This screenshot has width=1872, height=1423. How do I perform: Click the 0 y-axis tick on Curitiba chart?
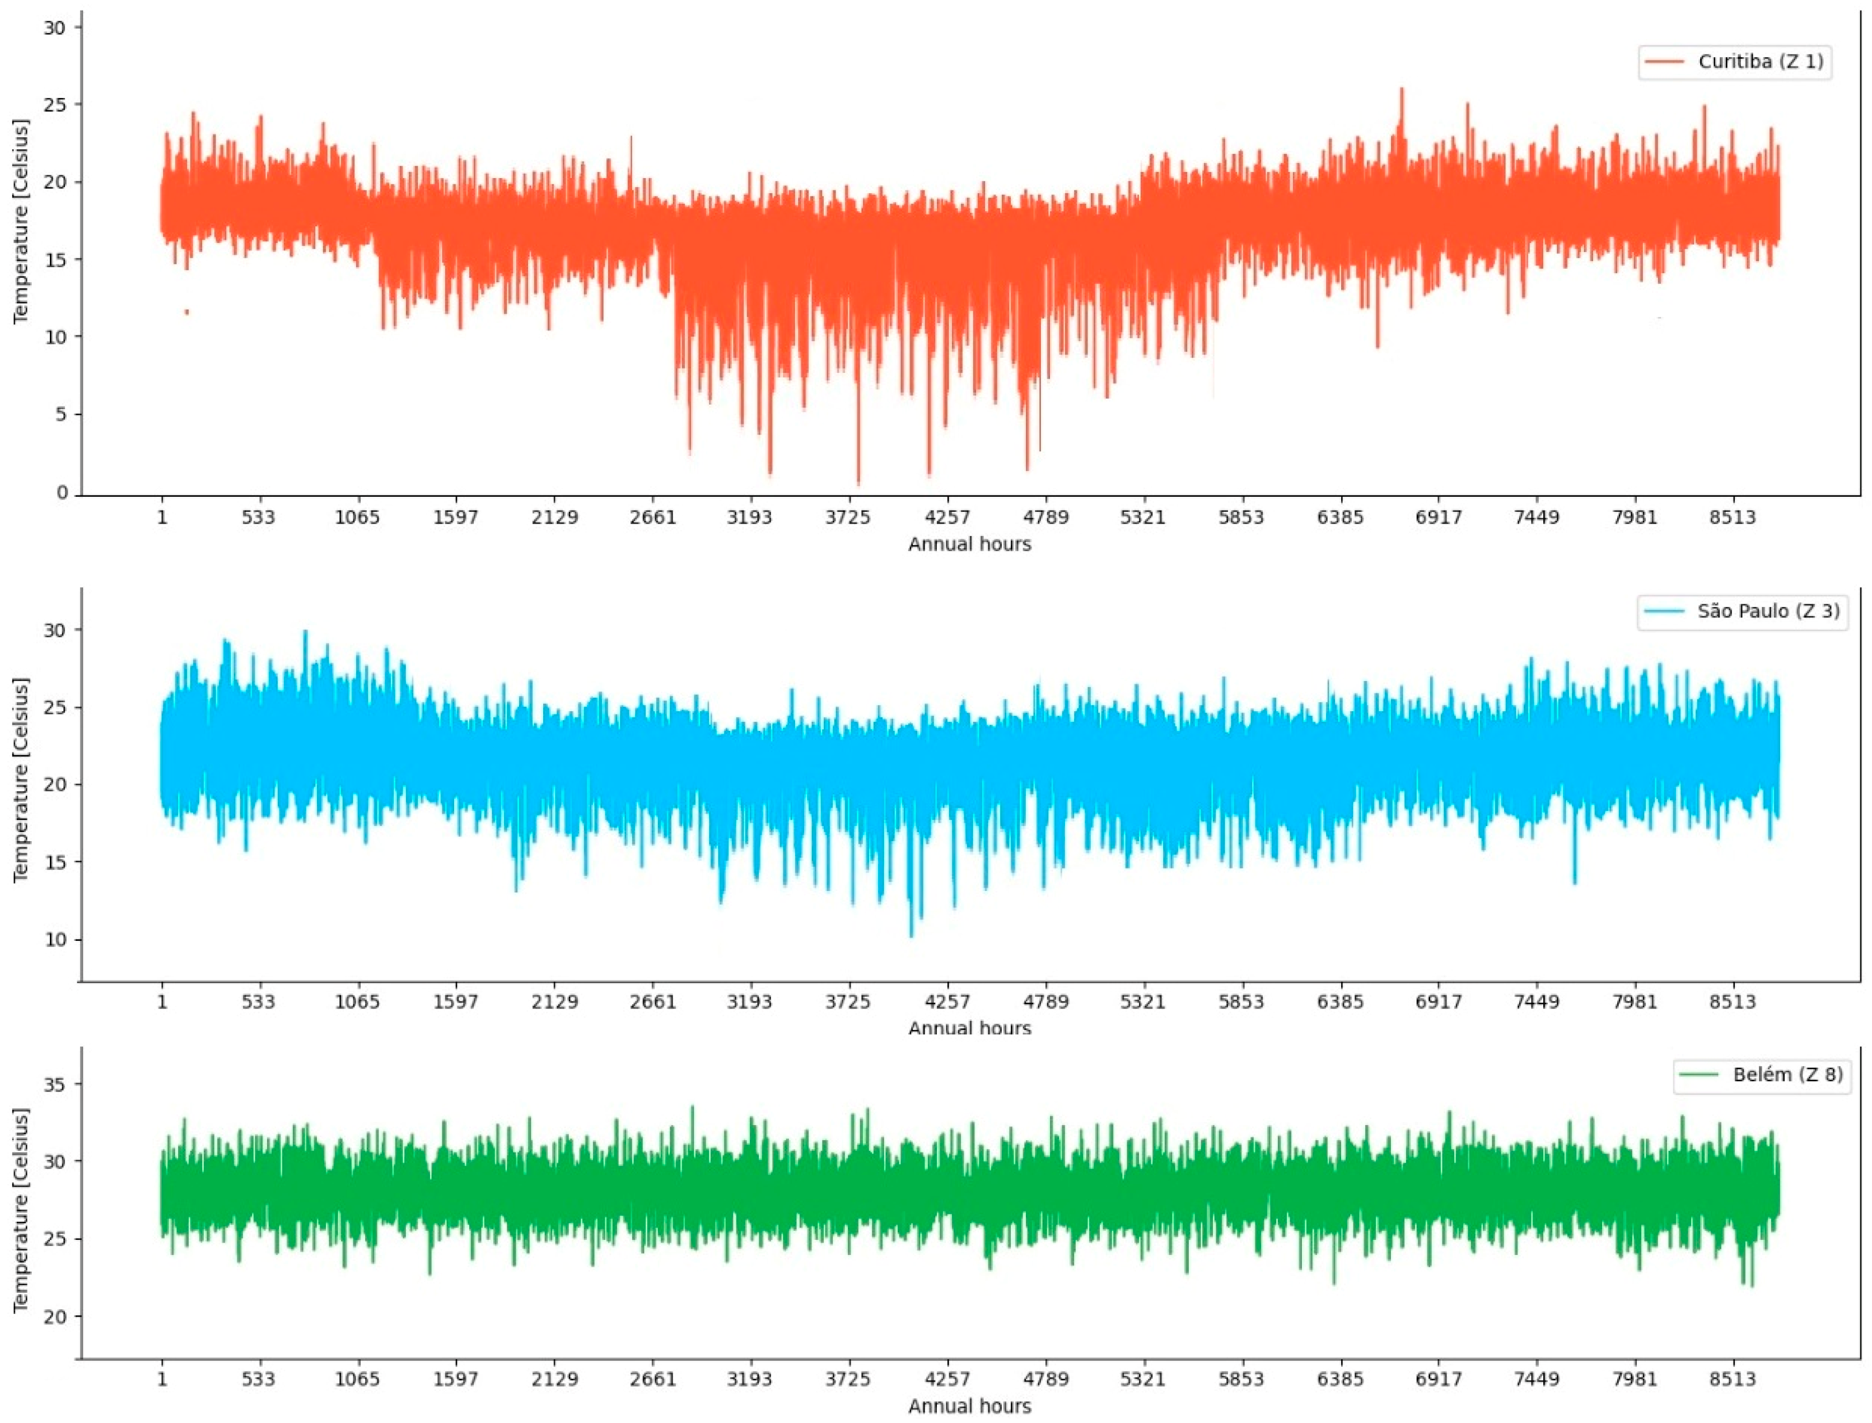[62, 493]
